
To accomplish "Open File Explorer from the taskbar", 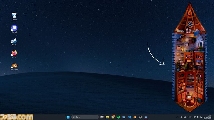I will coord(107,117).
